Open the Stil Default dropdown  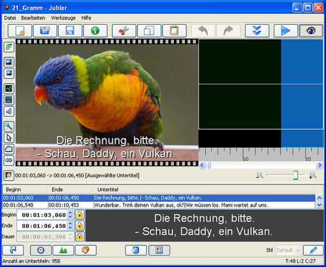pyautogui.click(x=287, y=250)
